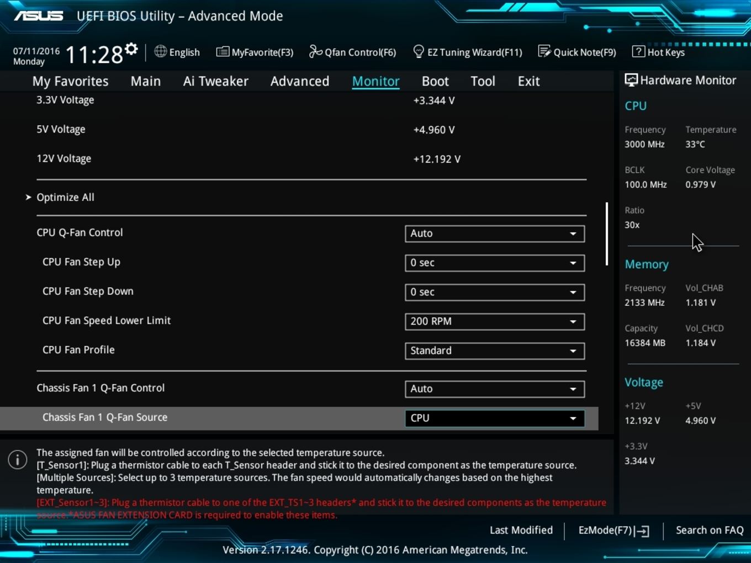
Task: Switch to Boot tab
Action: pos(435,81)
